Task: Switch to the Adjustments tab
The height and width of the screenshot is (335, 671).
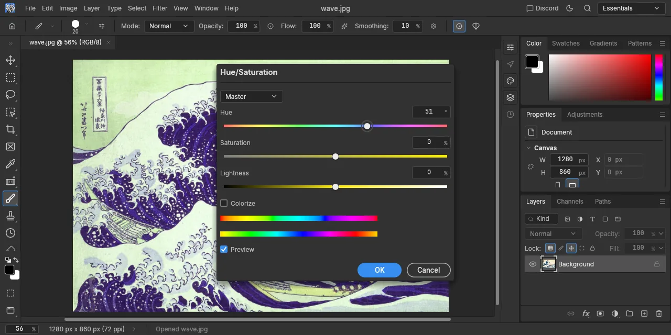Action: pos(585,115)
